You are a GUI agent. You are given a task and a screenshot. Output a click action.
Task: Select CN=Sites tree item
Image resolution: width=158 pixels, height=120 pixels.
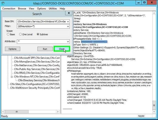(35, 84)
